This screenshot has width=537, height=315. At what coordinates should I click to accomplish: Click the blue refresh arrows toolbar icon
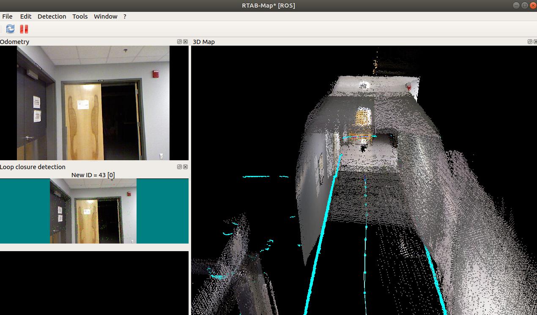click(10, 29)
